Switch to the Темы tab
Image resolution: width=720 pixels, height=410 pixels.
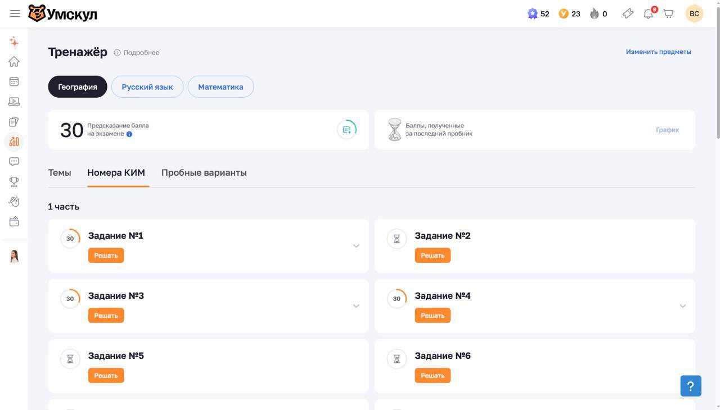[60, 173]
